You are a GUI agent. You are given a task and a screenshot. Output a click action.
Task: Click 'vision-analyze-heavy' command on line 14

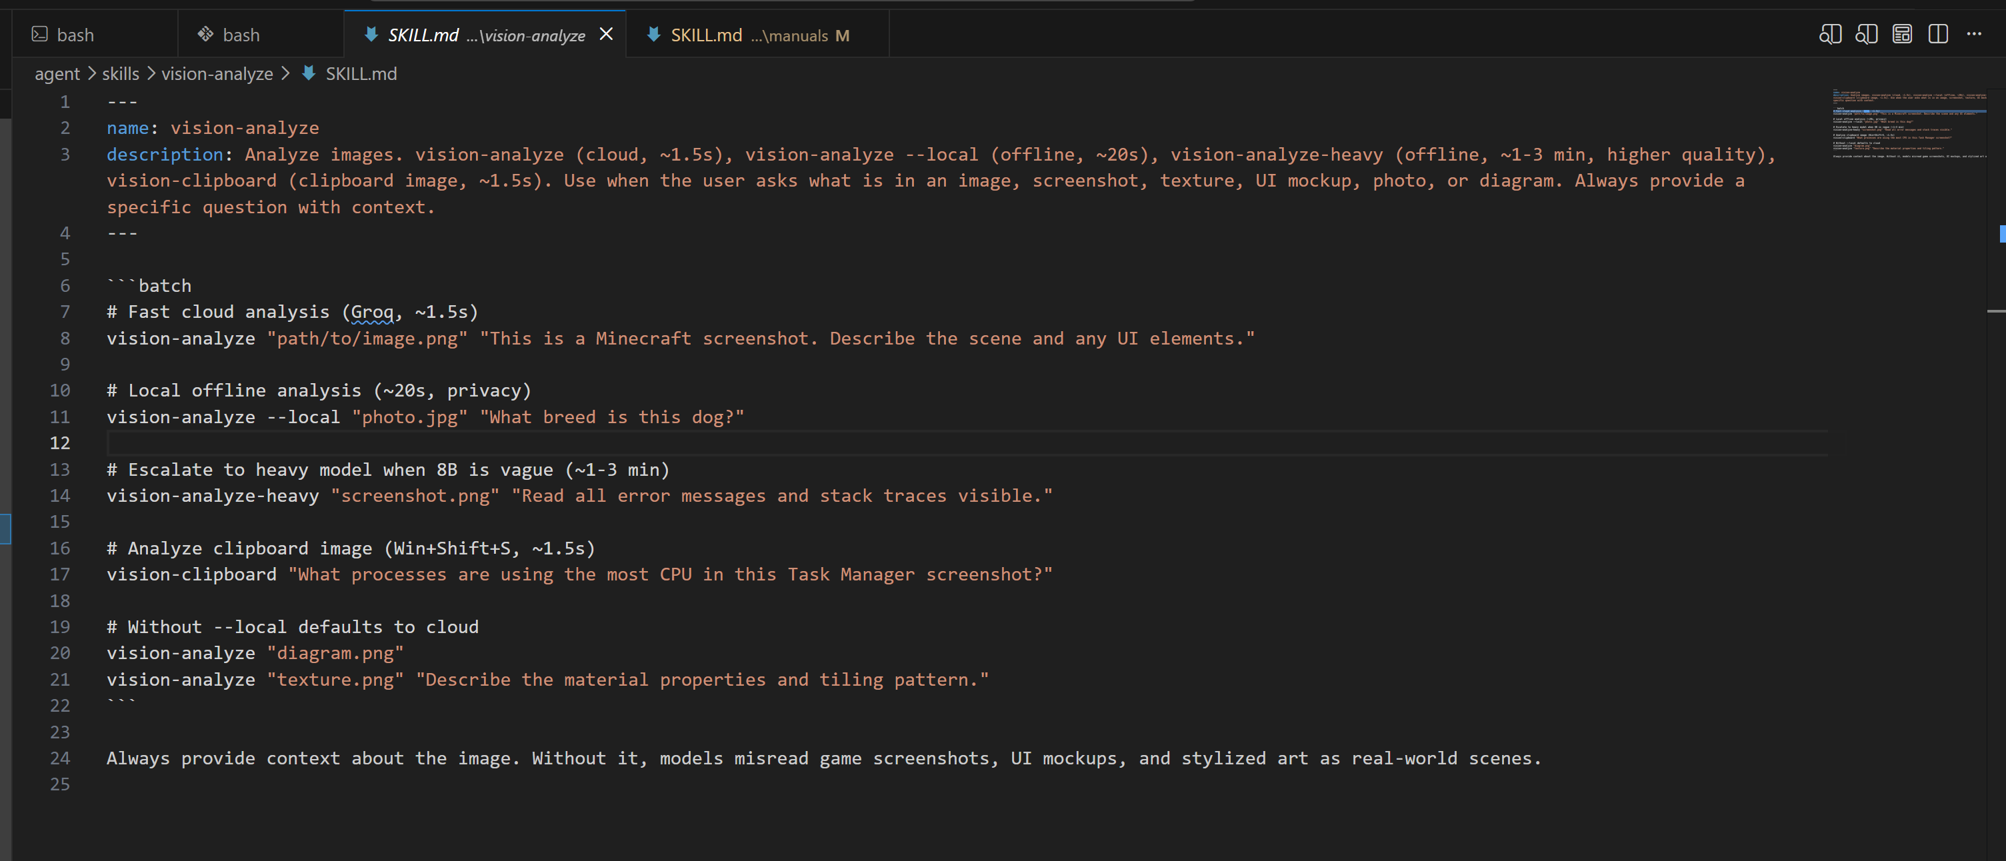pyautogui.click(x=213, y=496)
